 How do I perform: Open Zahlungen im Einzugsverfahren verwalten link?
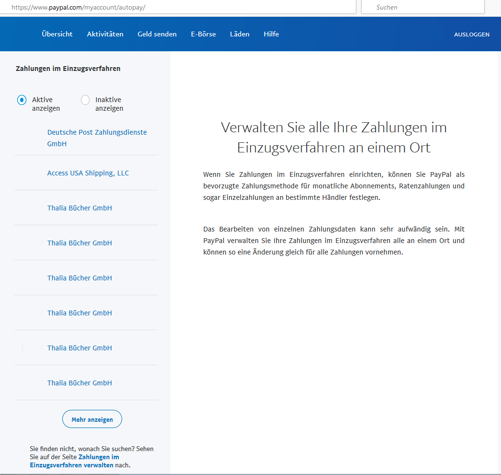pos(74,461)
